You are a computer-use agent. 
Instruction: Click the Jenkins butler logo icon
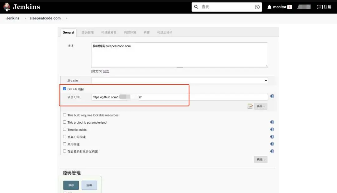coord(7,7)
